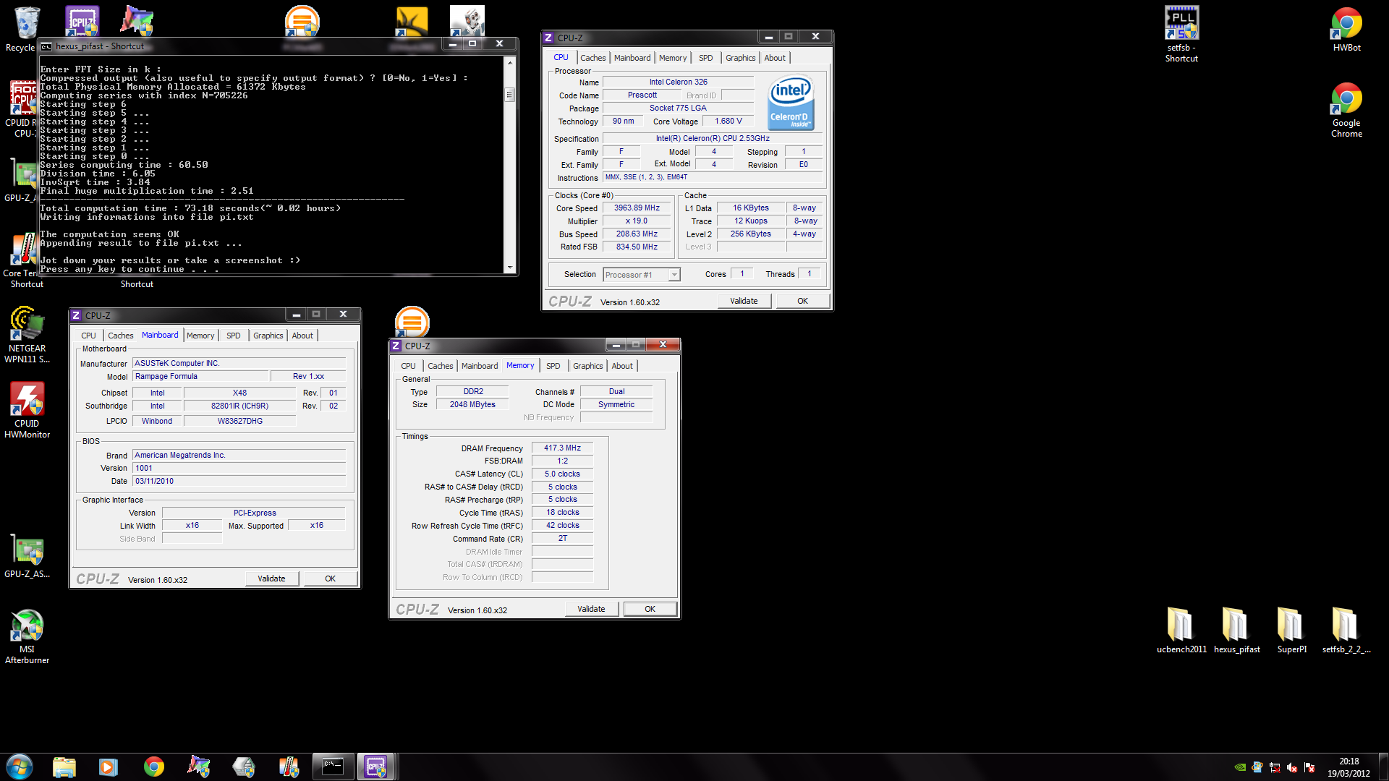Select Caches tab in Mainboard CPU-Z window

click(120, 336)
